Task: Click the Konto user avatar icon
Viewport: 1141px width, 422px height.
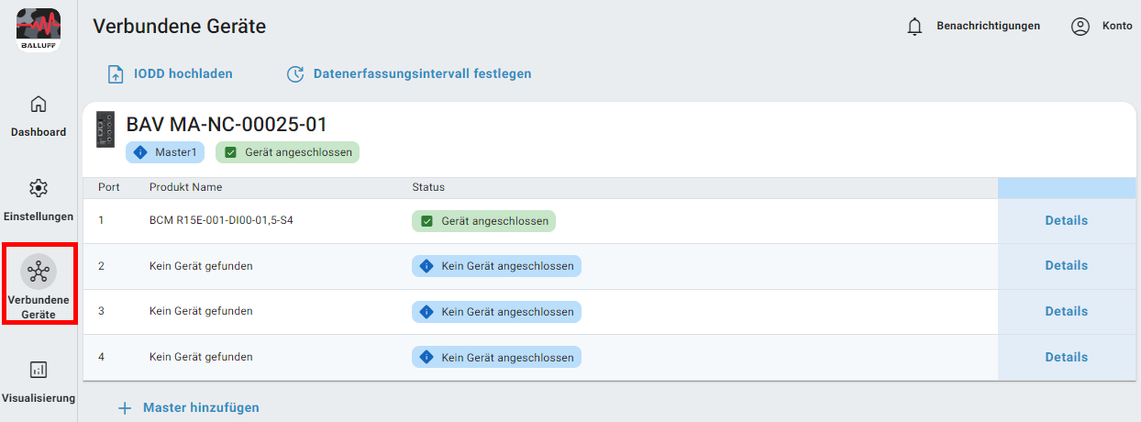Action: click(1080, 27)
